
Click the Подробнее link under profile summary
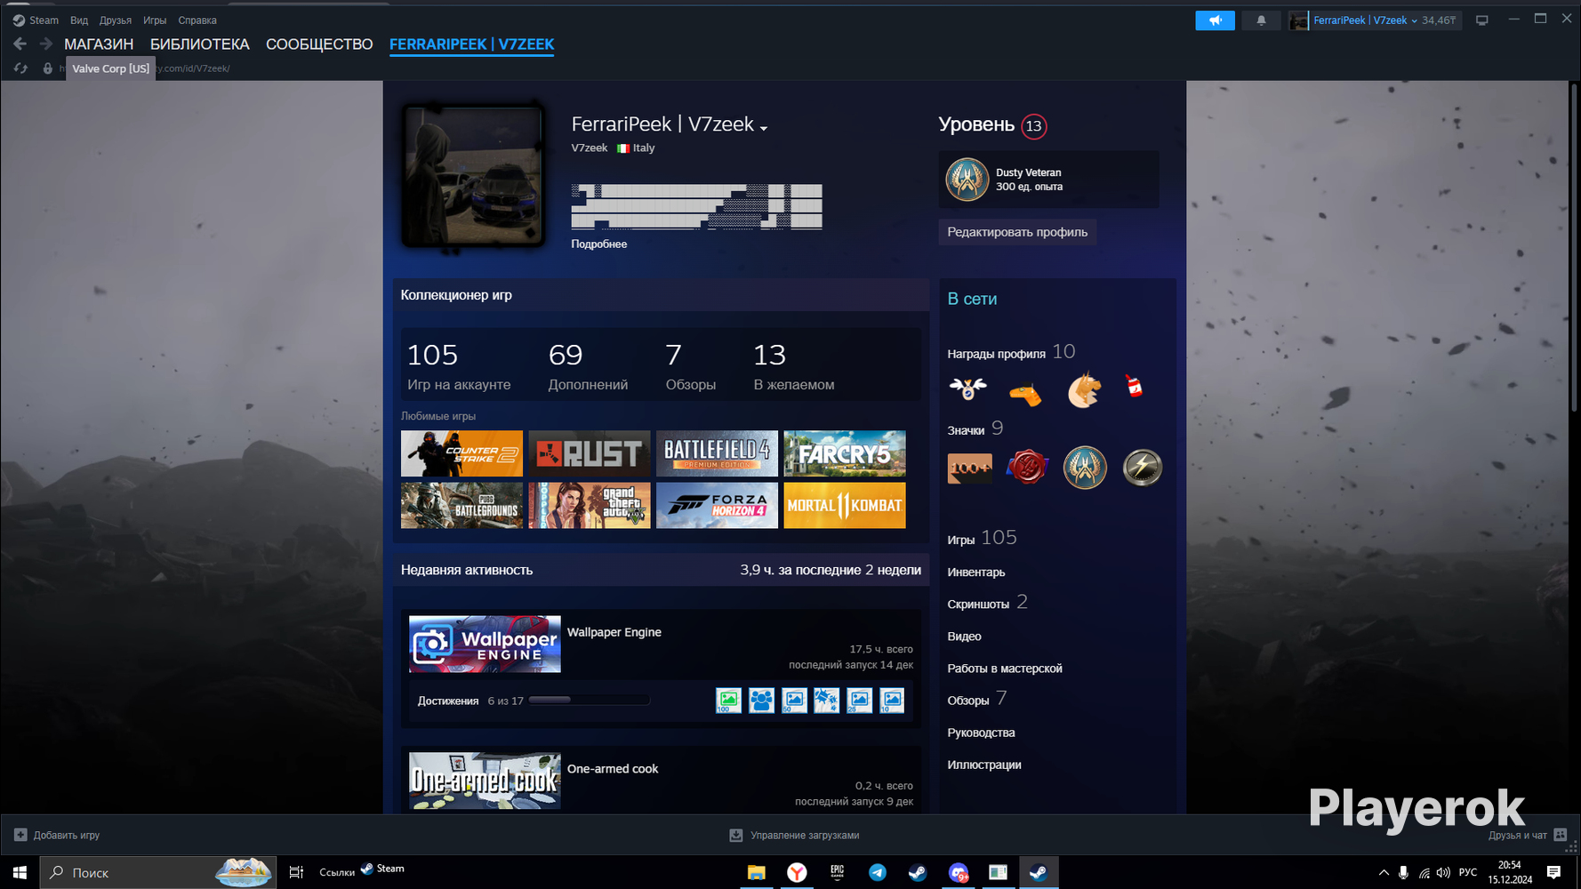coord(598,244)
